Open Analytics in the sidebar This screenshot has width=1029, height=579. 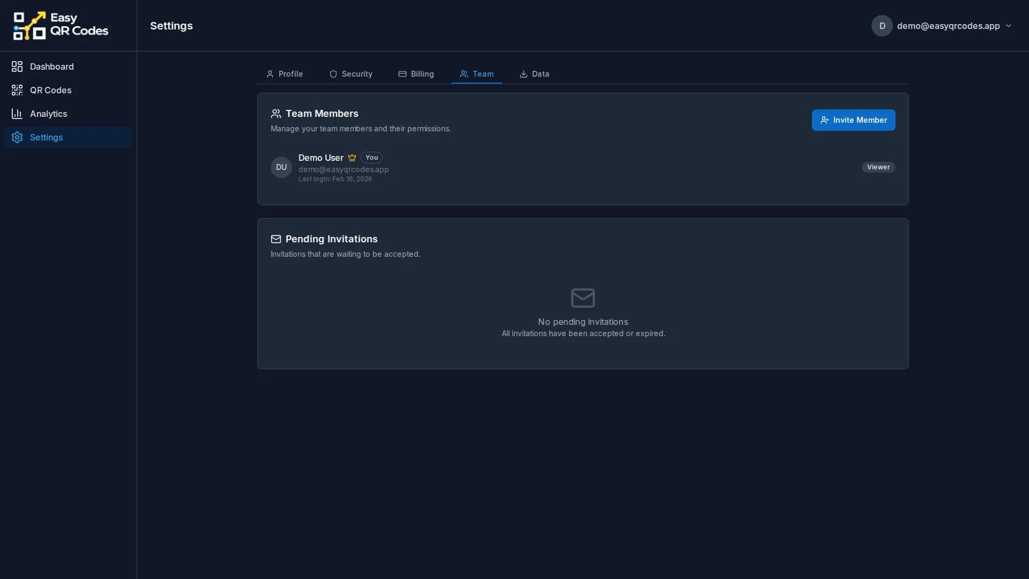tap(68, 114)
